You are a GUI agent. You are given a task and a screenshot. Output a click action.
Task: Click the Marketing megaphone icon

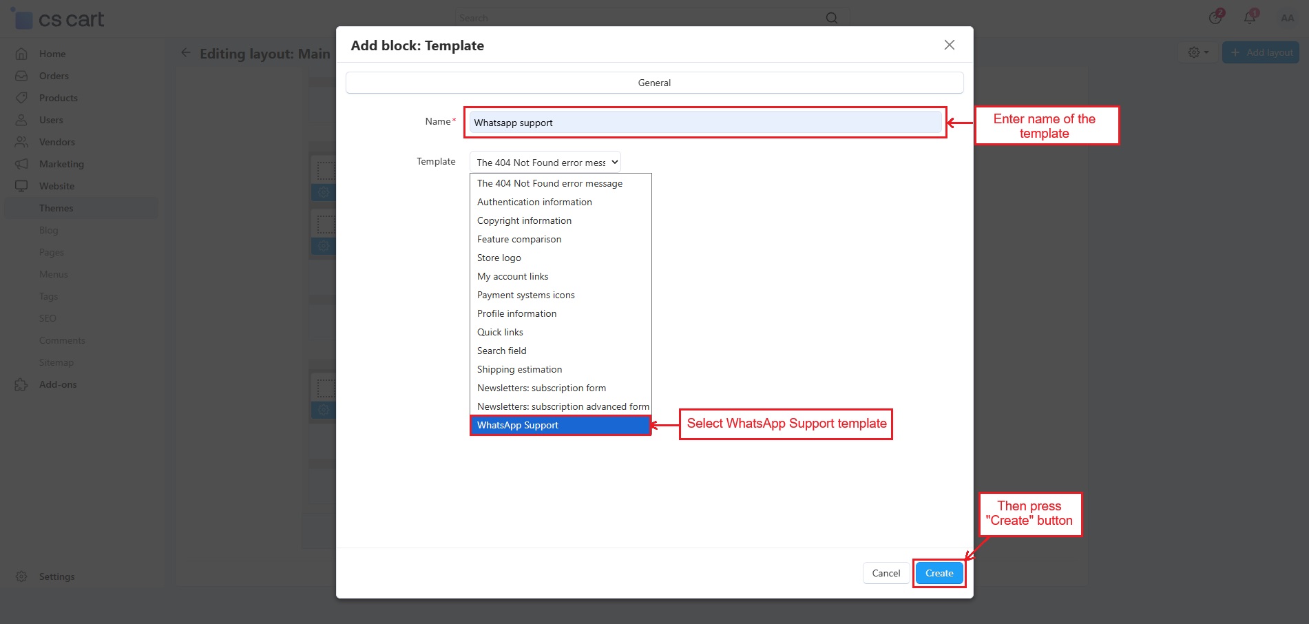click(x=21, y=164)
